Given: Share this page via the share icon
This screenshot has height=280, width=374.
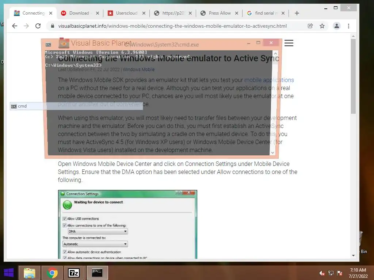Looking at the screenshot, I should [310, 26].
